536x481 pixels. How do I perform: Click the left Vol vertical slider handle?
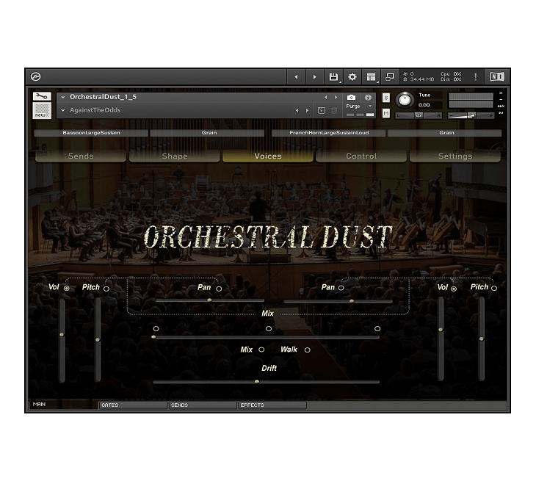coord(62,334)
